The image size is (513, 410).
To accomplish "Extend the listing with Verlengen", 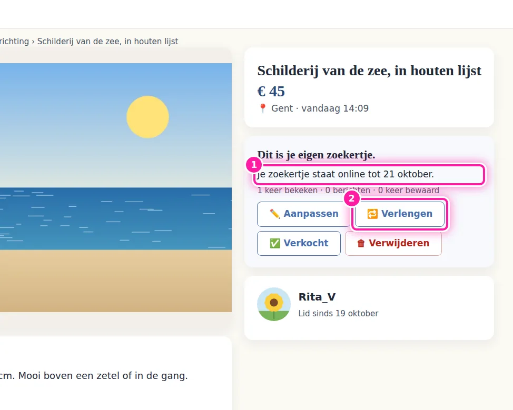I will [399, 214].
